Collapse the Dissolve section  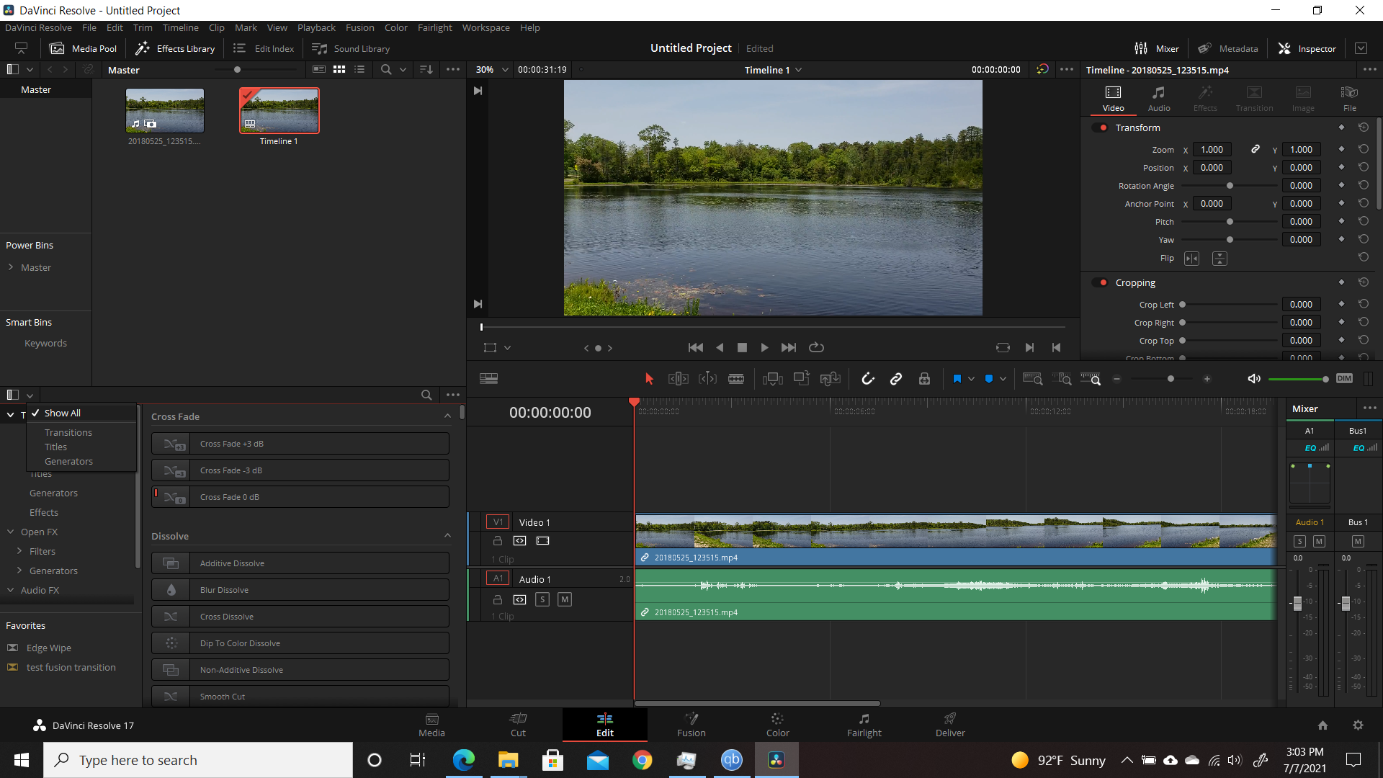(x=447, y=536)
